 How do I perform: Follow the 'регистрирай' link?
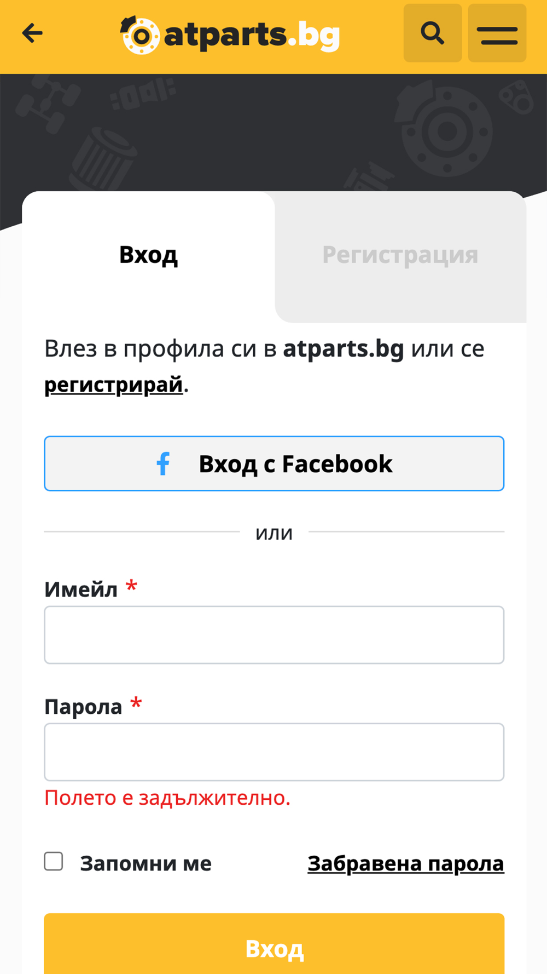(113, 385)
